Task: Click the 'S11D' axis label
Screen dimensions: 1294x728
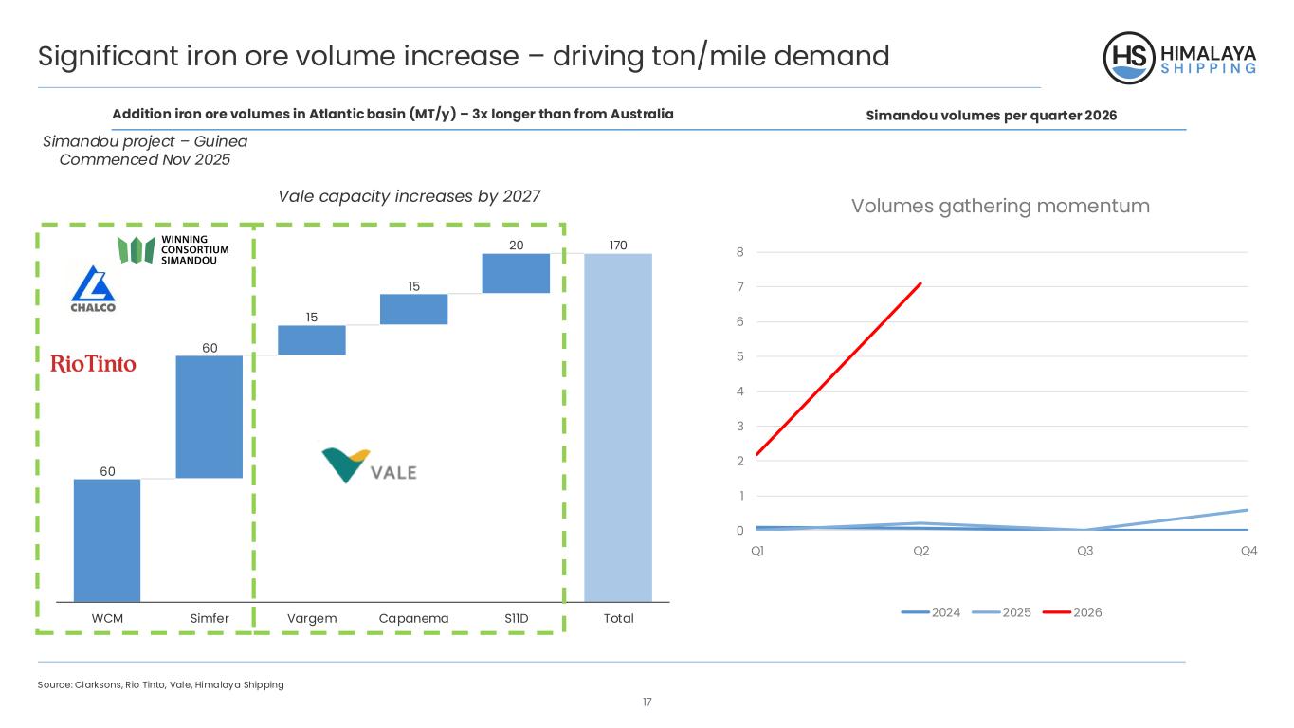Action: click(x=516, y=618)
